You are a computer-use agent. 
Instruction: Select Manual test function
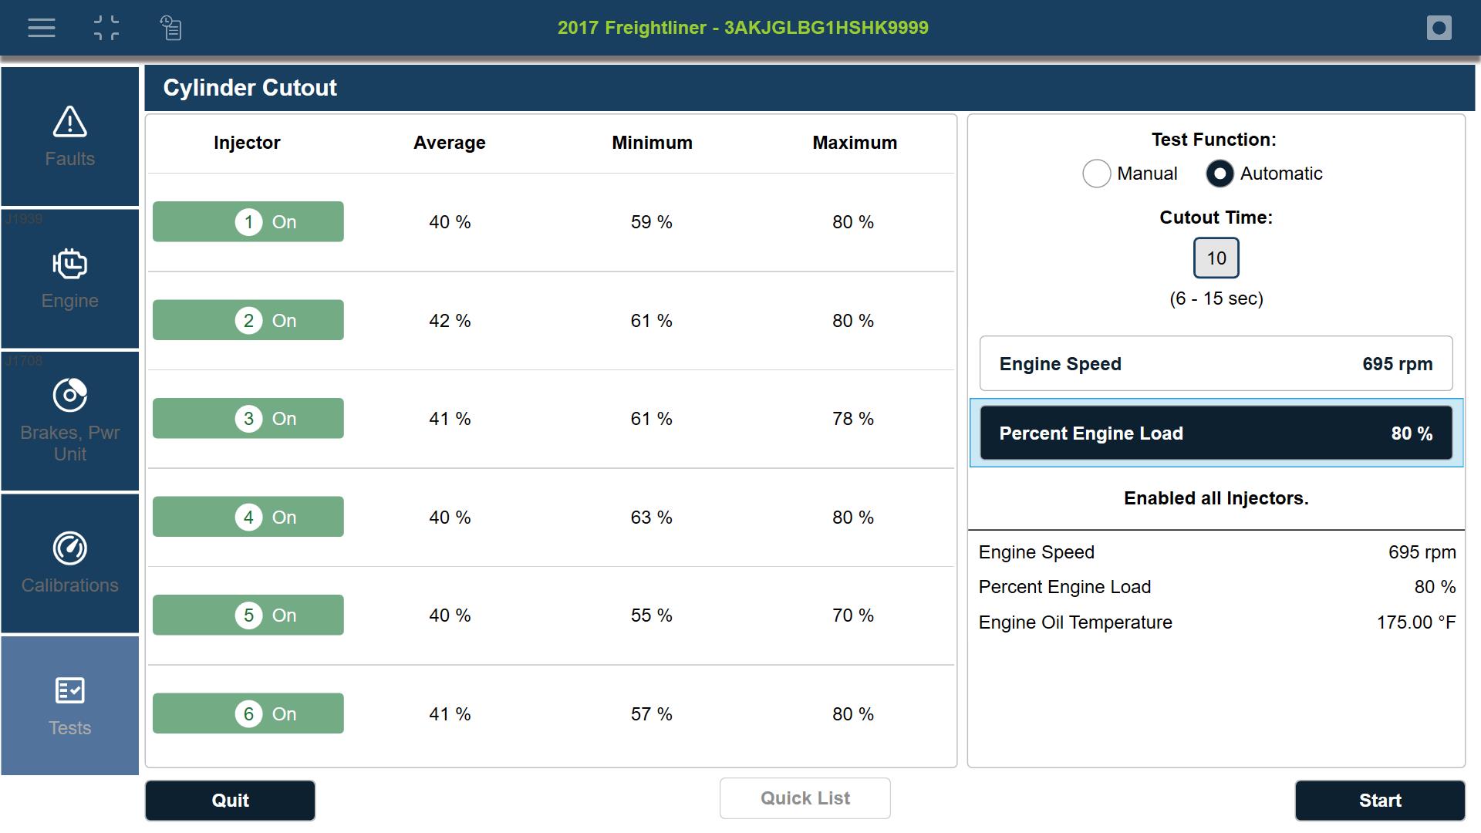[1096, 174]
